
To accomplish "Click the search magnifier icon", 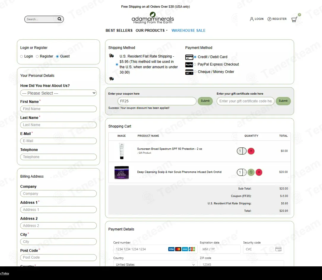I will click(59, 19).
